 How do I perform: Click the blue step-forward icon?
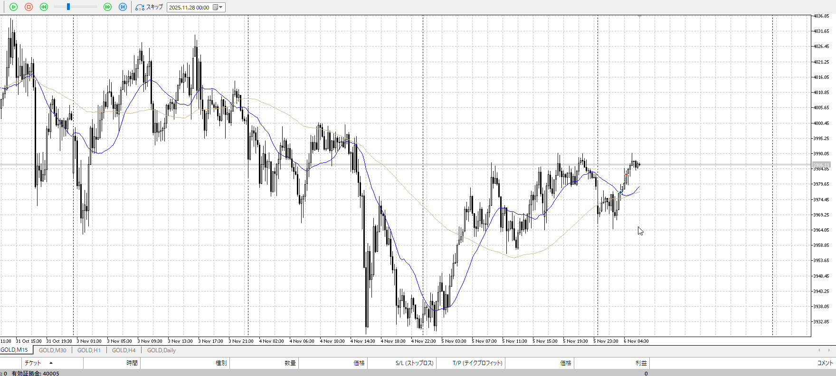(x=123, y=7)
